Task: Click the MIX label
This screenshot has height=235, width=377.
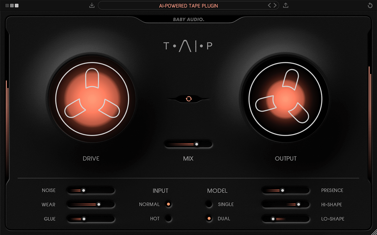Action: pyautogui.click(x=188, y=159)
